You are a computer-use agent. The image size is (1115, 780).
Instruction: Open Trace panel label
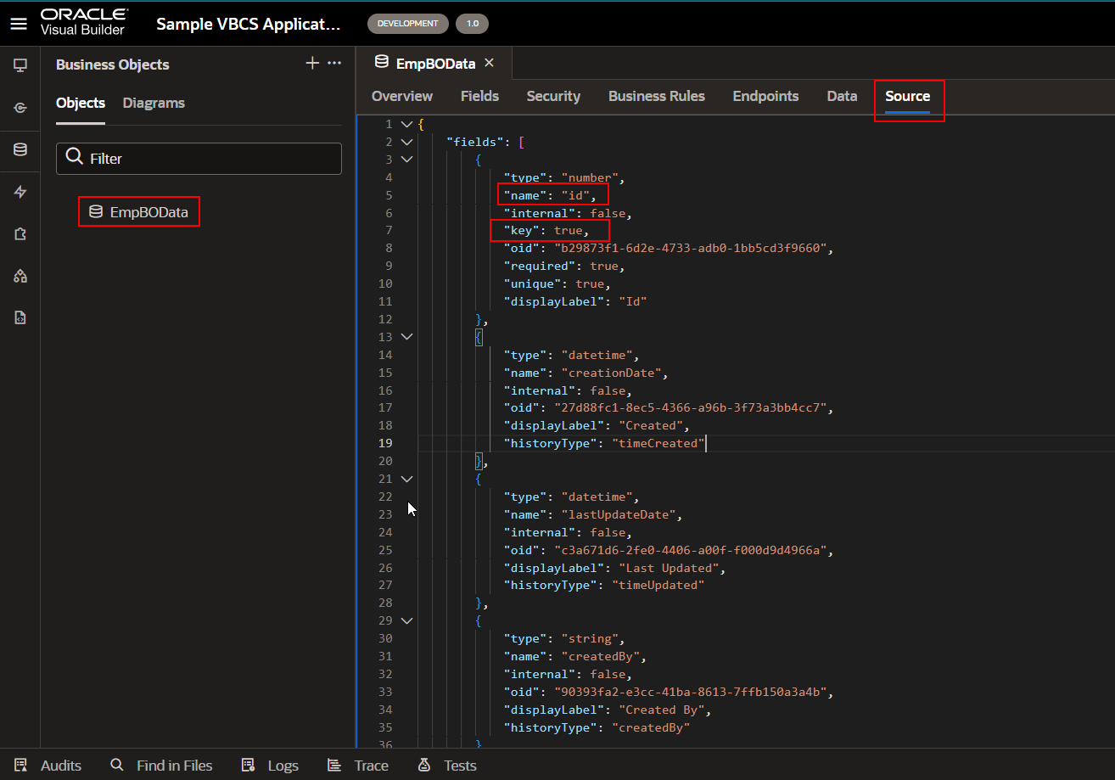372,766
